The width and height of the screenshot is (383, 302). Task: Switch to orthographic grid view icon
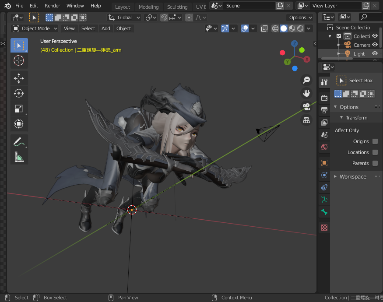coord(306,119)
